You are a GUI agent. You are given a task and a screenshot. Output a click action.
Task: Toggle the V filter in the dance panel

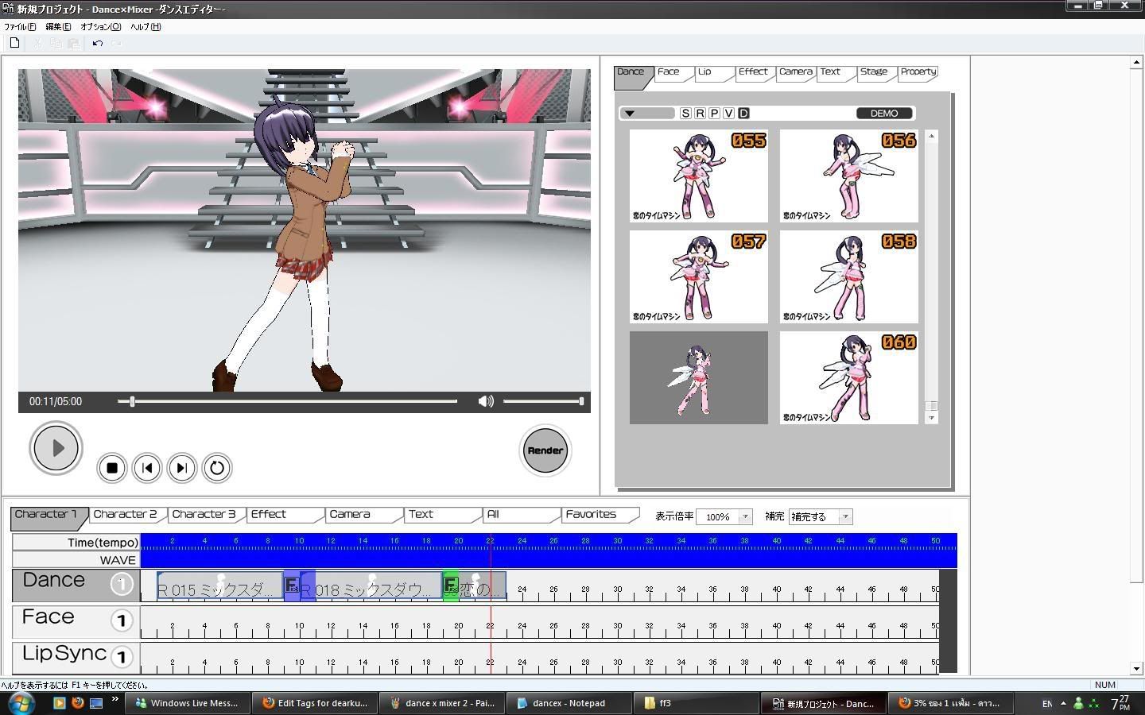(x=728, y=114)
